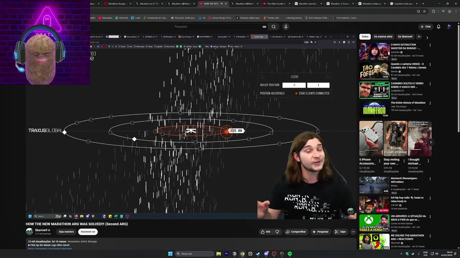460x258 pixels.
Task: Open WE SOLVED THE MARATHON ARG video
Action: click(374, 242)
